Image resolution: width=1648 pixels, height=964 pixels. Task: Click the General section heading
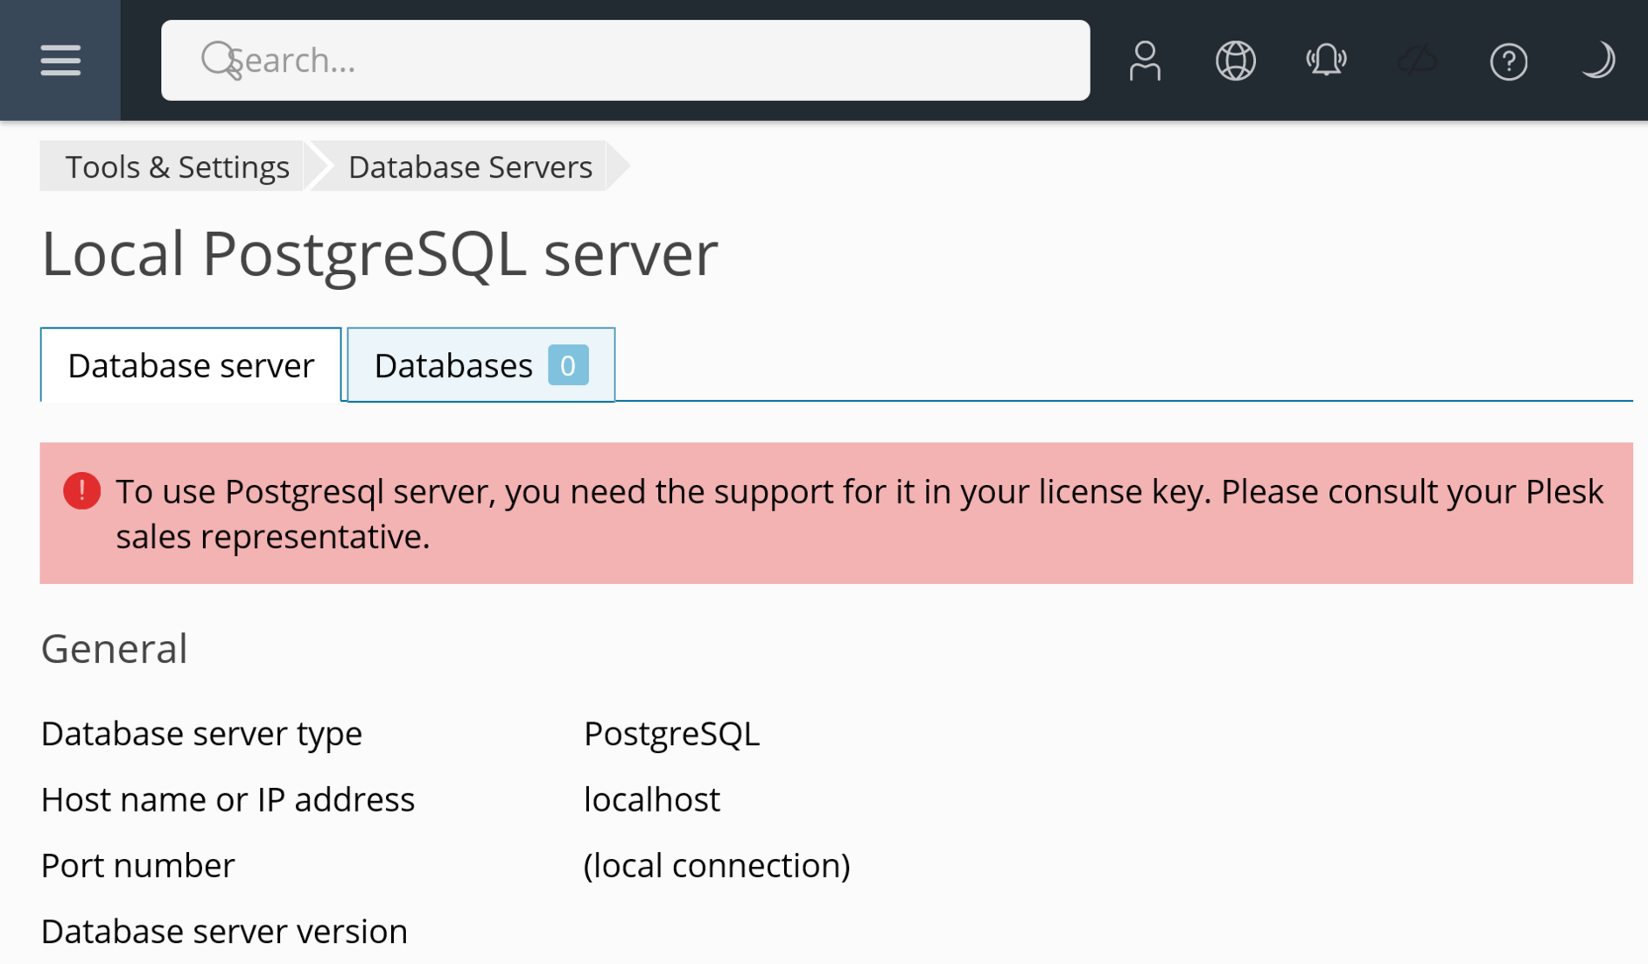point(115,649)
